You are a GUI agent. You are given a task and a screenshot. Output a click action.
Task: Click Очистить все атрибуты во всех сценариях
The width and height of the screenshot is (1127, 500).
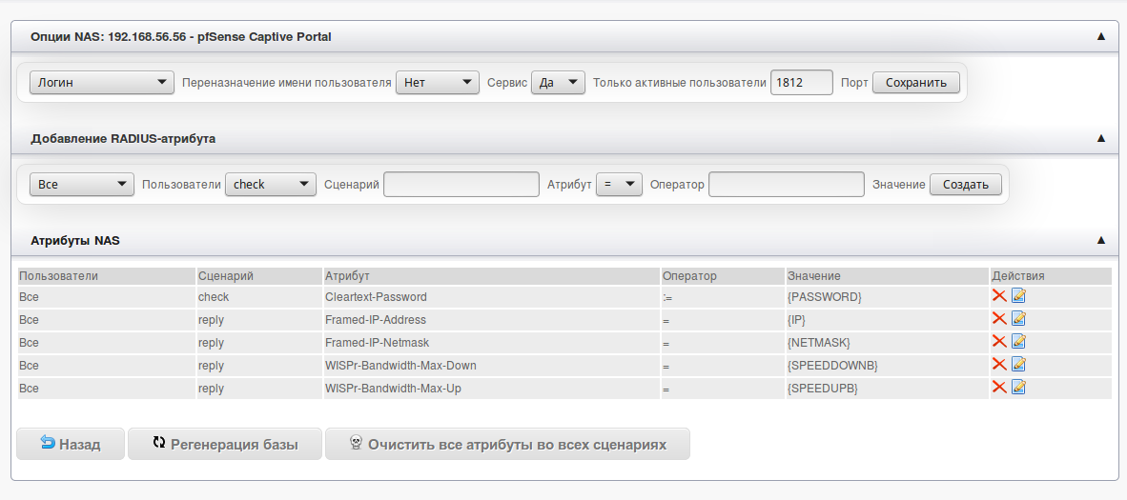(507, 444)
